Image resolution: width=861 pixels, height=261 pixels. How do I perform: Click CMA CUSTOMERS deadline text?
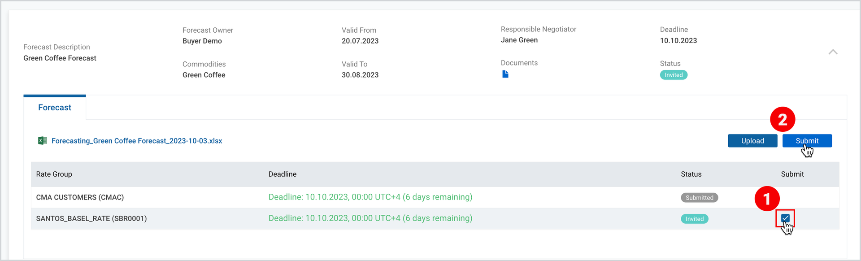(x=370, y=197)
